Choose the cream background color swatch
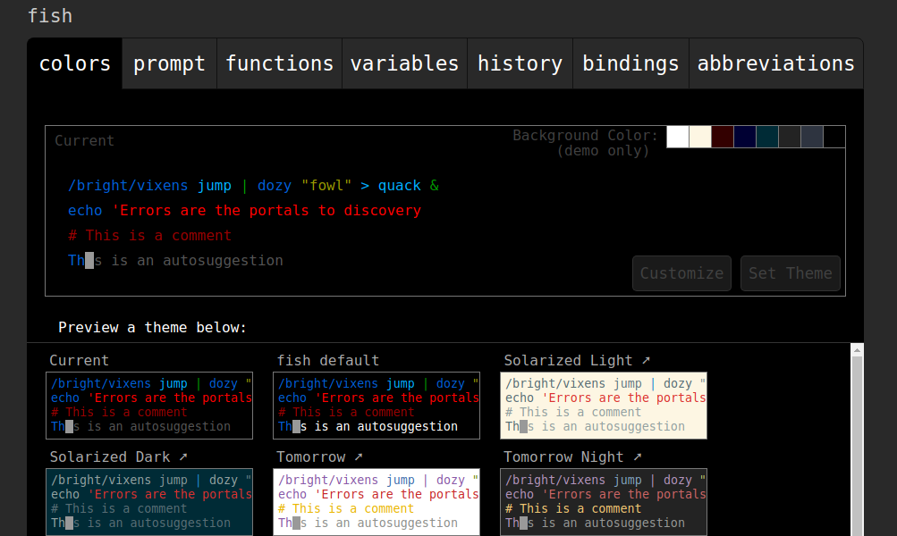The height and width of the screenshot is (536, 897). 700,137
